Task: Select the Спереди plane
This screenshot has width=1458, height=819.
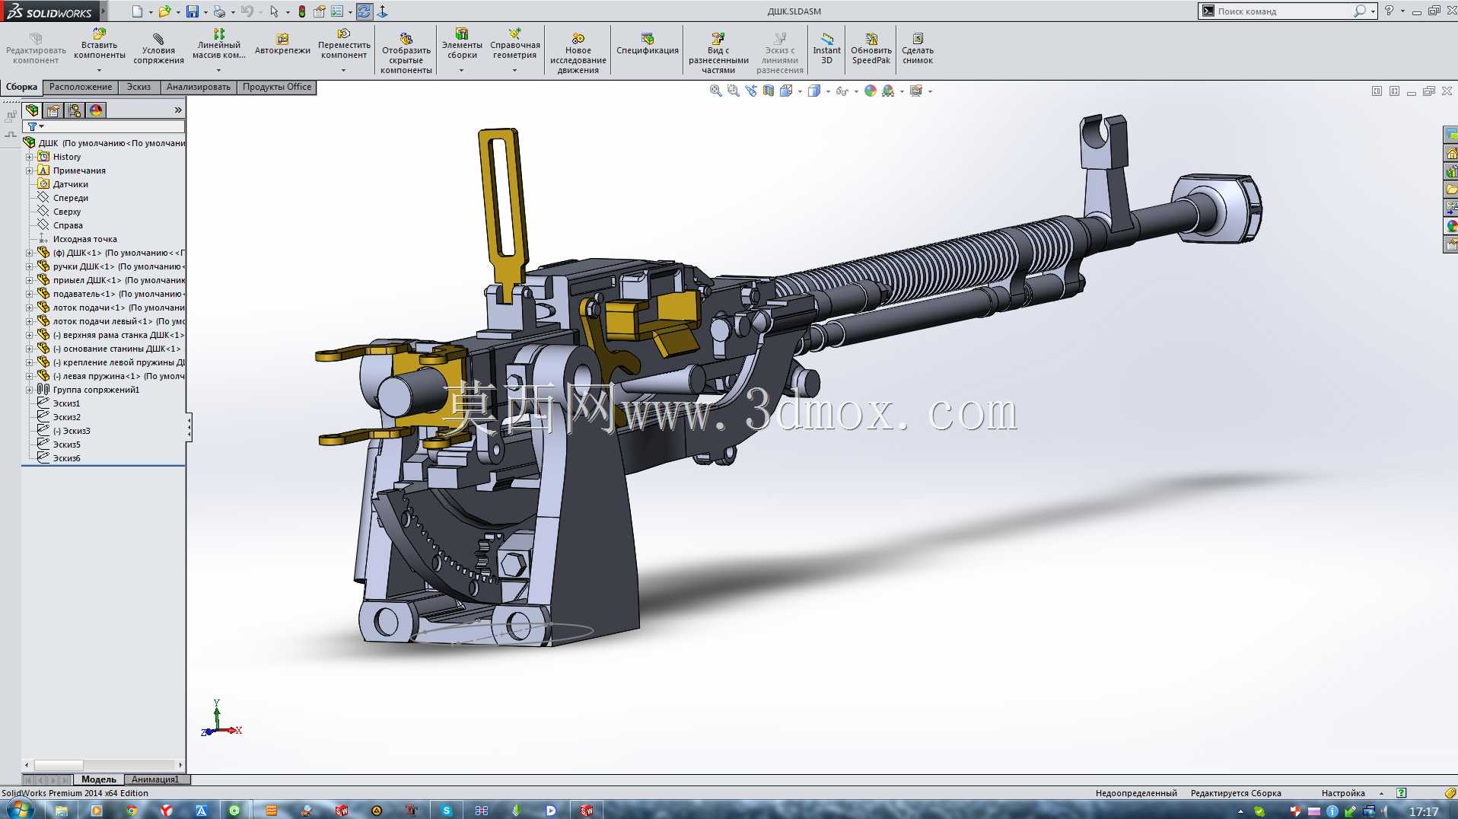Action: [x=70, y=198]
